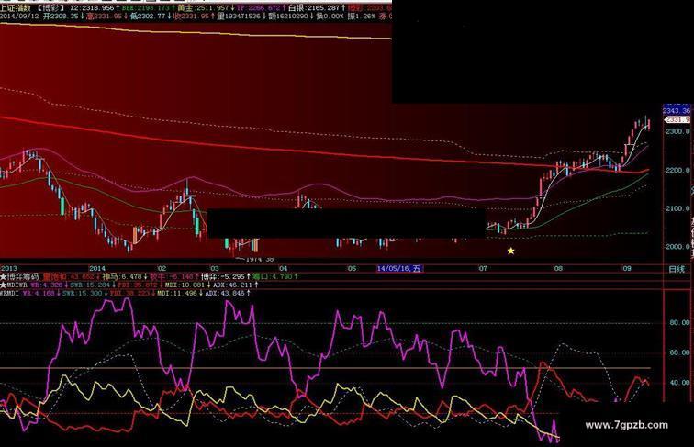Select the ★MDIWR indicator row

pos(14,285)
